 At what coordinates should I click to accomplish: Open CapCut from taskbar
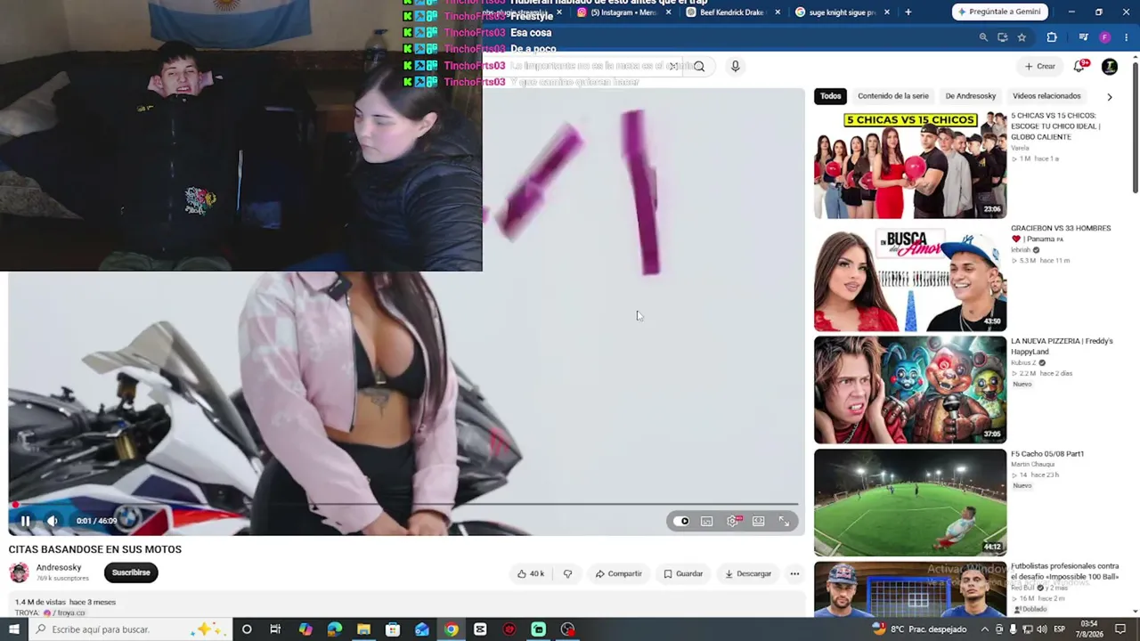480,629
